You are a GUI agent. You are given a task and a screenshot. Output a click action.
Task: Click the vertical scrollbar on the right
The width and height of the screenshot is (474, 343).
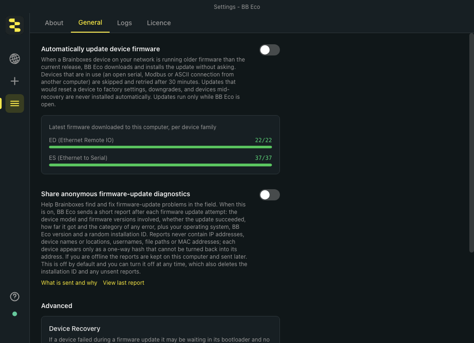click(471, 143)
